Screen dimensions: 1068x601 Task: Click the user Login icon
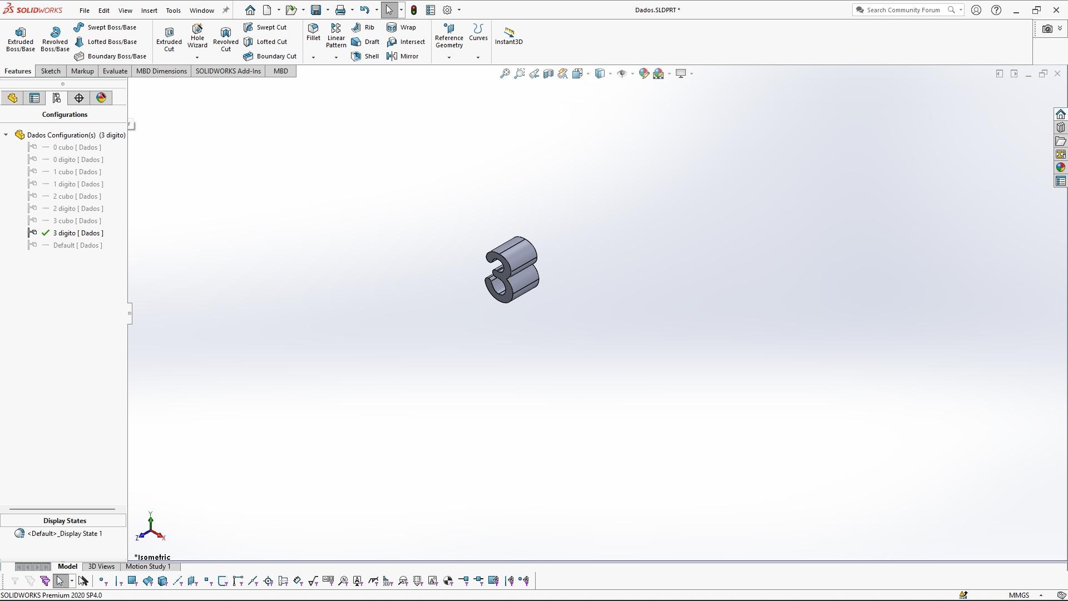point(976,10)
